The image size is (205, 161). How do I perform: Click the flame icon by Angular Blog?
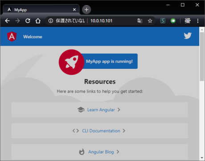point(82,152)
